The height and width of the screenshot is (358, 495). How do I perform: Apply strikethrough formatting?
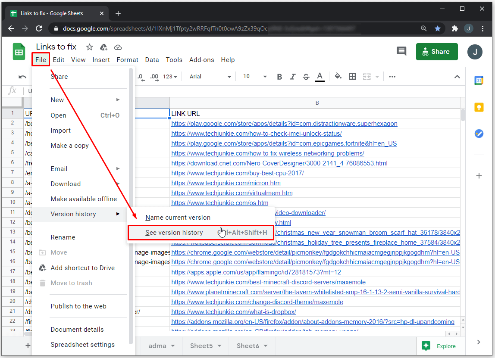tap(306, 77)
